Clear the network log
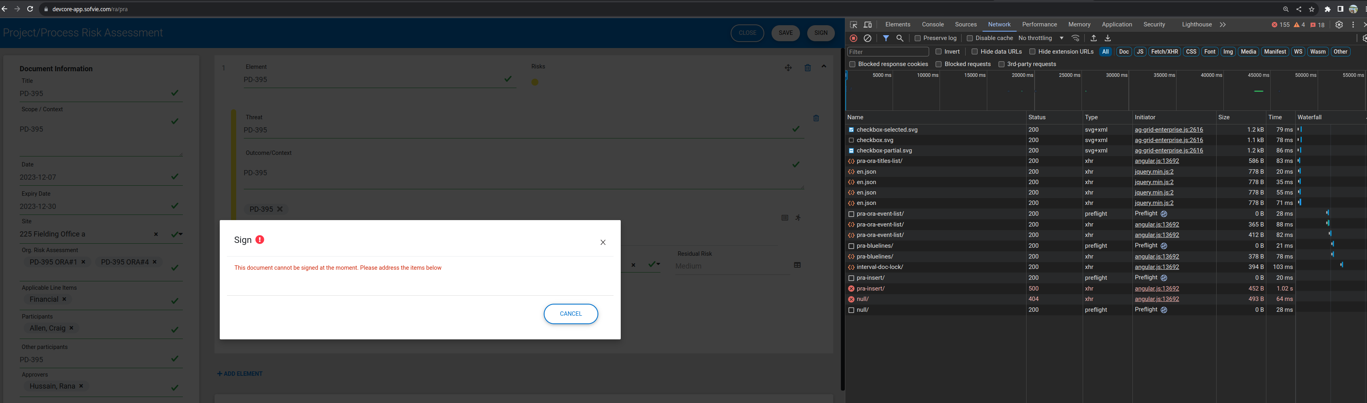Image resolution: width=1367 pixels, height=403 pixels. (867, 38)
